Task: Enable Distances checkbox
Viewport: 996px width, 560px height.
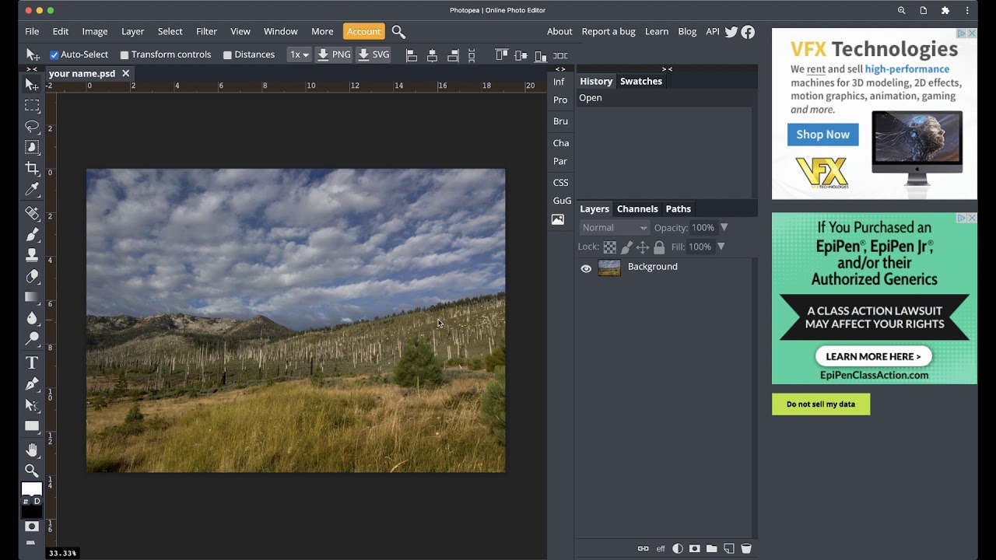Action: click(227, 55)
